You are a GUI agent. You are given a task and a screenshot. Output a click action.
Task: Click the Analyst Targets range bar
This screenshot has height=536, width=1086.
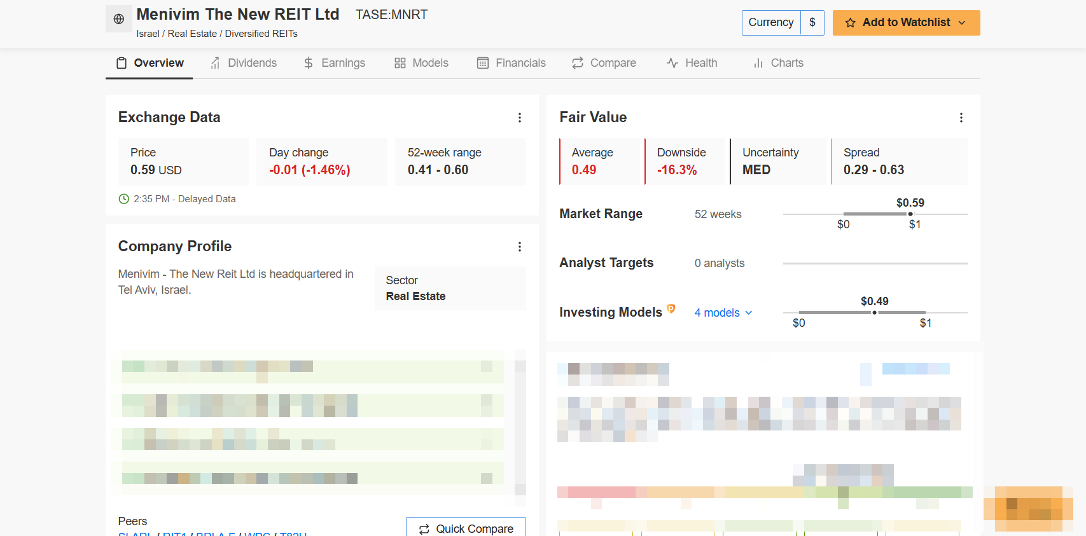(x=875, y=263)
